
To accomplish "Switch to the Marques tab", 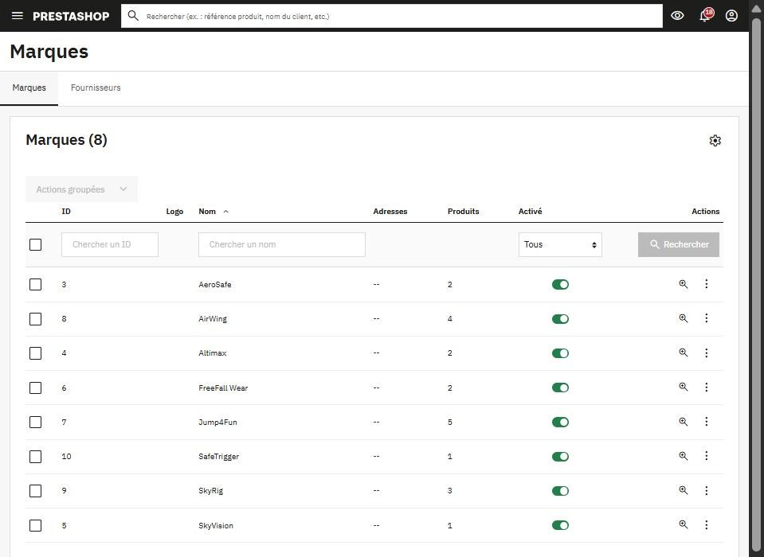I will (x=29, y=88).
